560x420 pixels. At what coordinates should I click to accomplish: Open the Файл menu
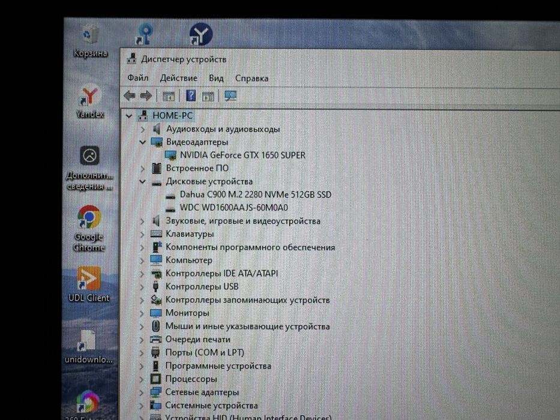coord(138,77)
